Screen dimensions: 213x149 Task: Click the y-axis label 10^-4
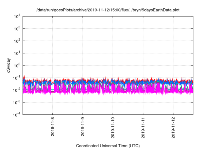[17, 115]
